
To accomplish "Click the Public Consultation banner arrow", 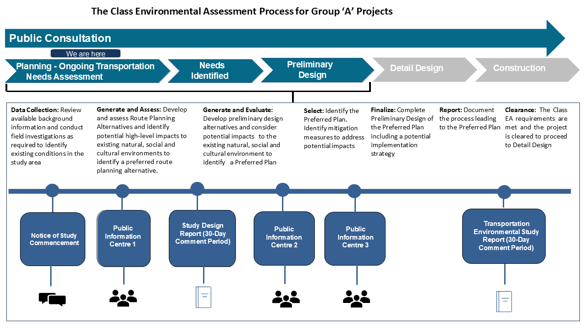I will coord(285,38).
